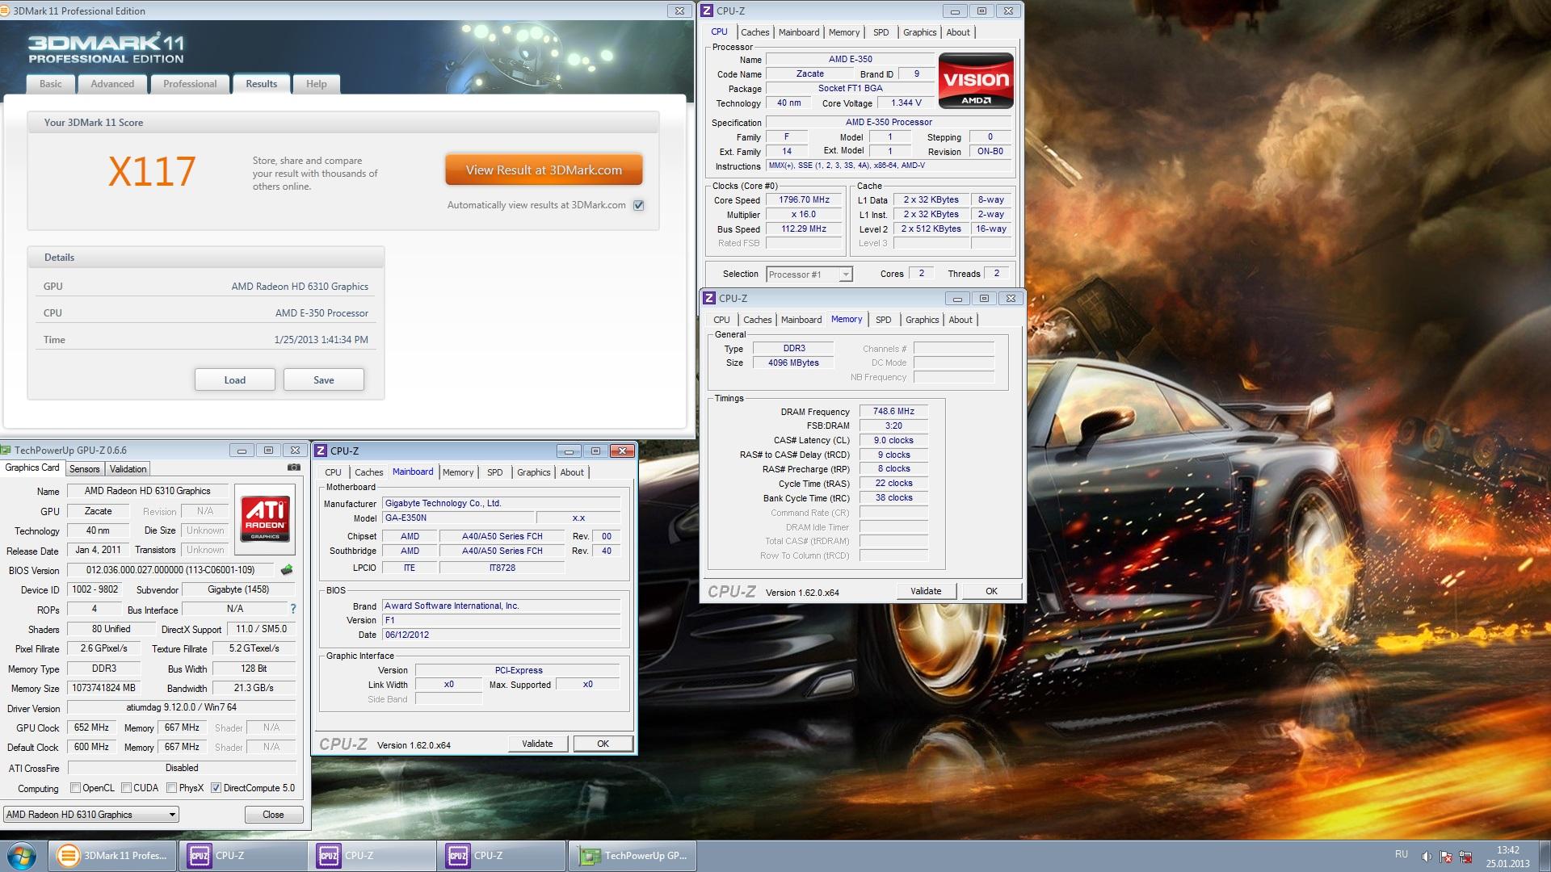Click the FSB:DRAM ratio 3:20
This screenshot has height=872, width=1551.
pos(893,426)
